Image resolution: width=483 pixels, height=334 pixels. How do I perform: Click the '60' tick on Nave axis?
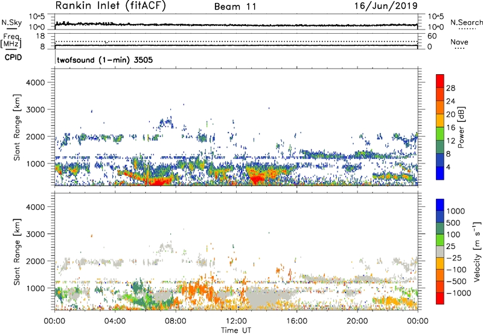[x=432, y=36]
